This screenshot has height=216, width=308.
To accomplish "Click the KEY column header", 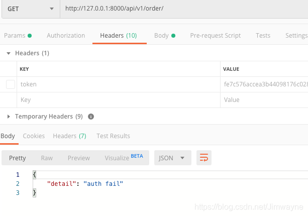I will 24,69.
